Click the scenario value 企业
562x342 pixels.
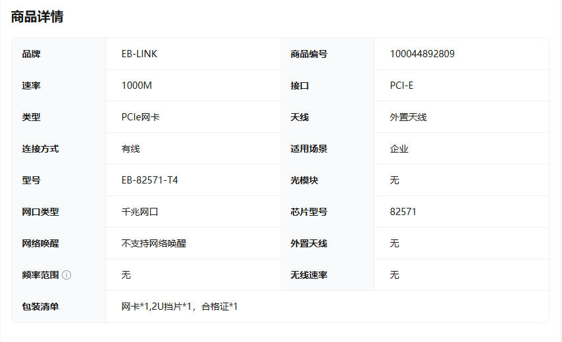399,149
